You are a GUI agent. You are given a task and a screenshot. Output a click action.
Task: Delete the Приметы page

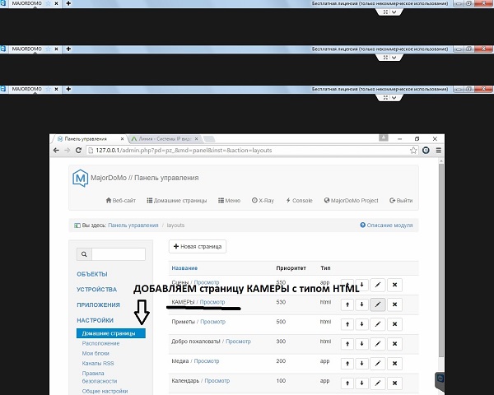pos(394,324)
